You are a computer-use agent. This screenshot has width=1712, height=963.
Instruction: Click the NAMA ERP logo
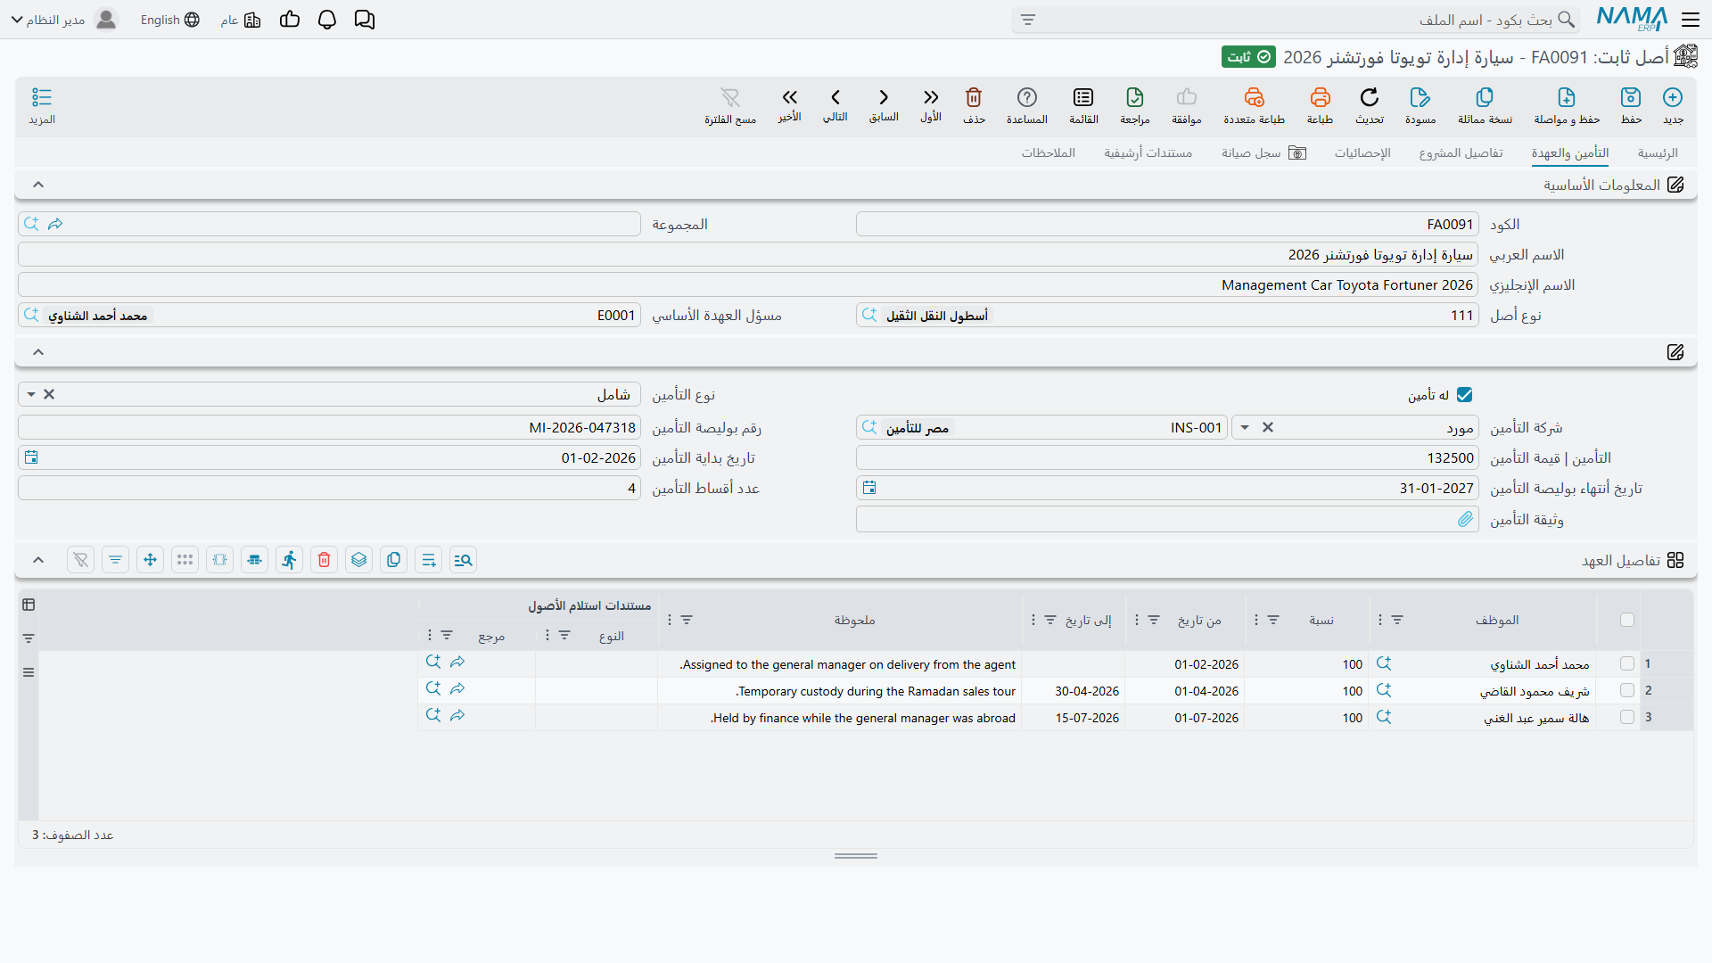[x=1632, y=19]
